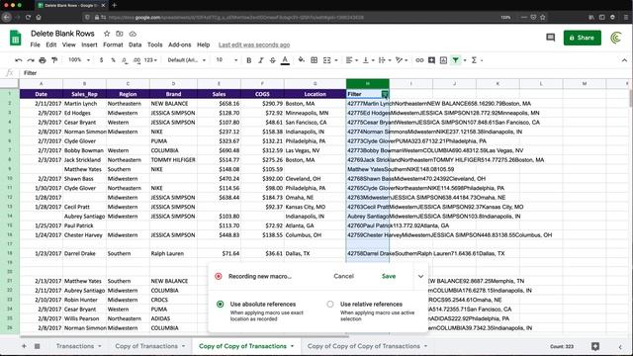Open the horizontal align dropdown
The height and width of the screenshot is (356, 633).
coord(352,60)
